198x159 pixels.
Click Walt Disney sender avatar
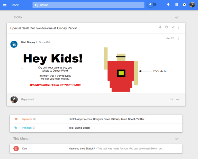pyautogui.click(x=14, y=44)
